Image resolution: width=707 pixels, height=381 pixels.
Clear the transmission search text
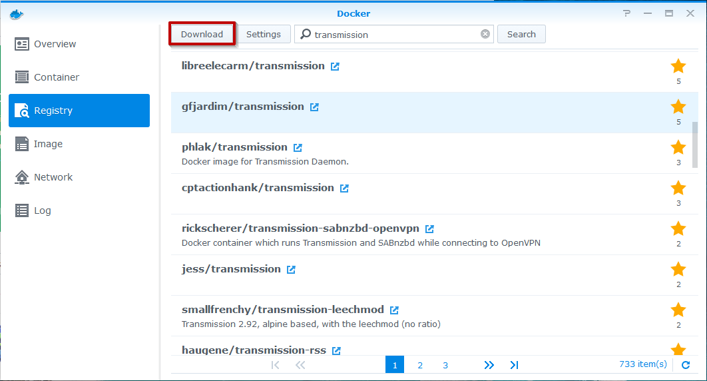click(x=485, y=34)
